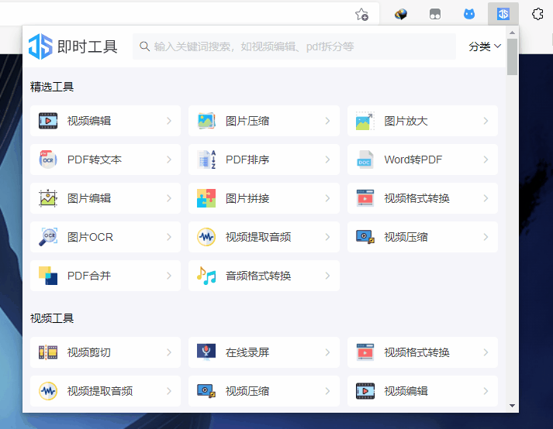The height and width of the screenshot is (429, 553).
Task: Focus the keyword search input field
Action: coord(294,46)
